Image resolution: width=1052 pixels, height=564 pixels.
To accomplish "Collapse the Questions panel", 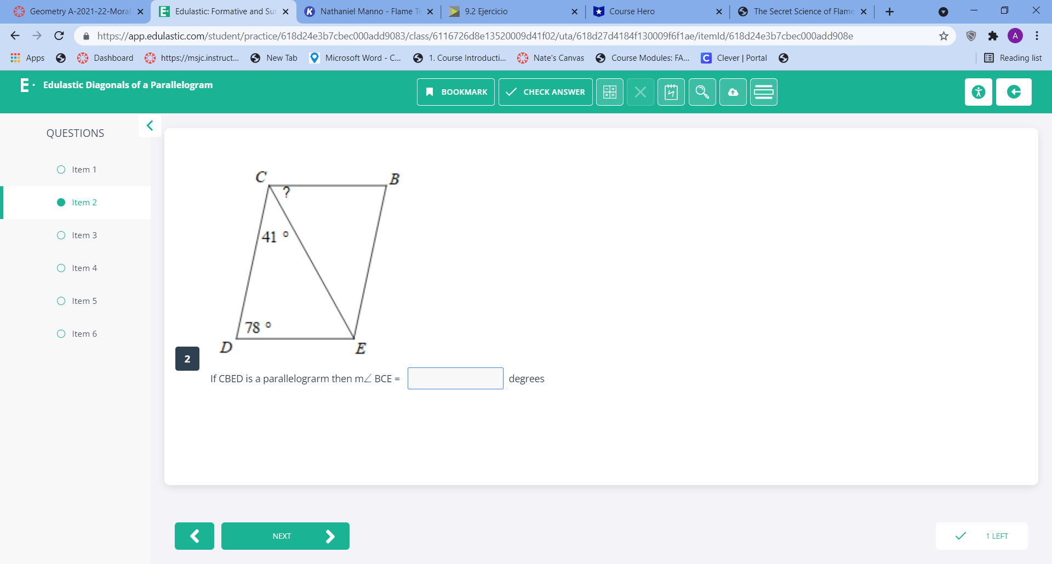I will [x=150, y=125].
